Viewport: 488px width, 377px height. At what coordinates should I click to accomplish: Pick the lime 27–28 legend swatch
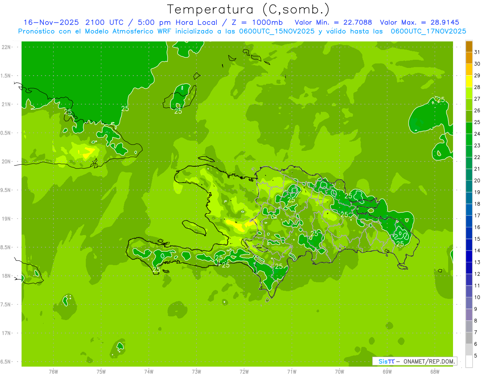pyautogui.click(x=469, y=93)
